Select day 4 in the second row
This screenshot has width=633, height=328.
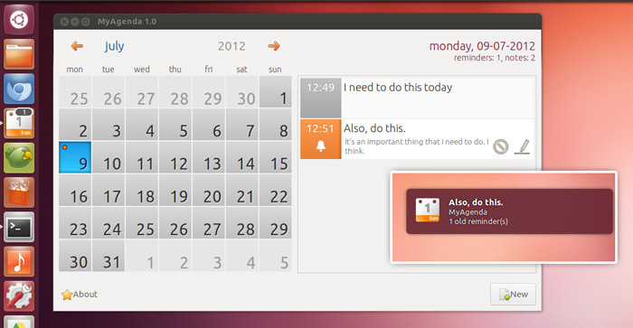[x=142, y=125]
